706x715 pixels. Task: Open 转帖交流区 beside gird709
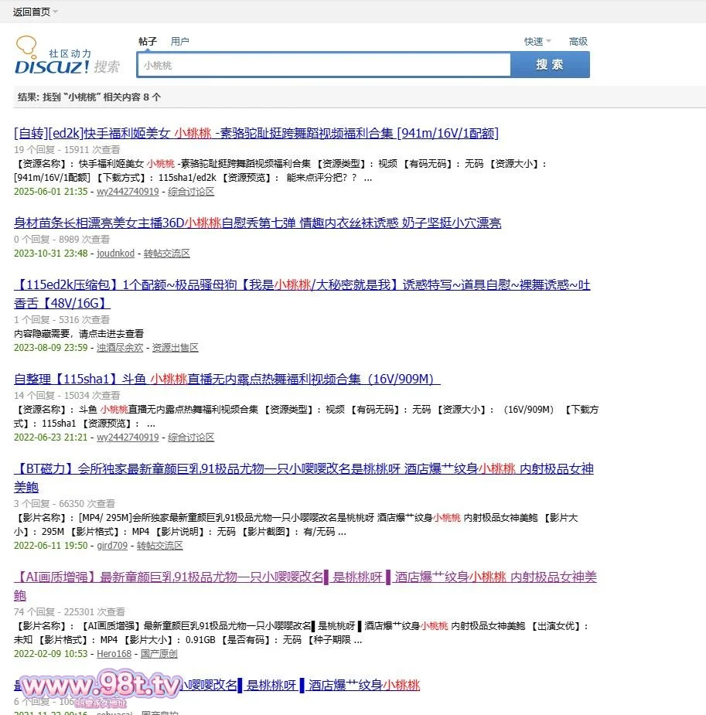(160, 546)
